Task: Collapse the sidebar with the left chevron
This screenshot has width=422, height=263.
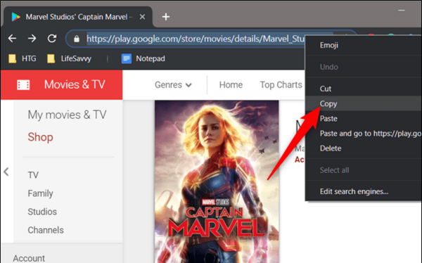Action: (x=6, y=172)
